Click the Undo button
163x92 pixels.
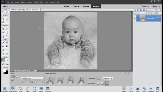(21, 89)
